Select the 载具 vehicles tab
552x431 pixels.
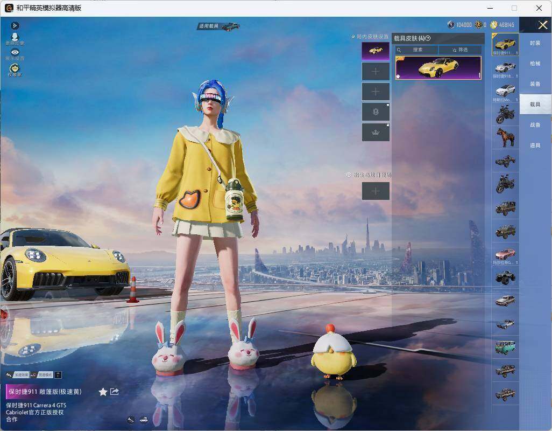point(535,105)
